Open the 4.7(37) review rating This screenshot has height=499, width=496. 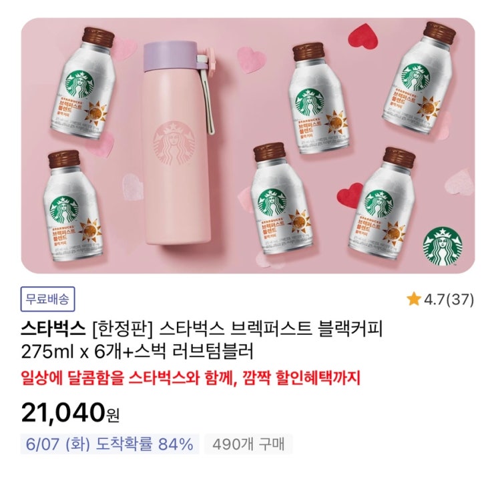pyautogui.click(x=441, y=300)
